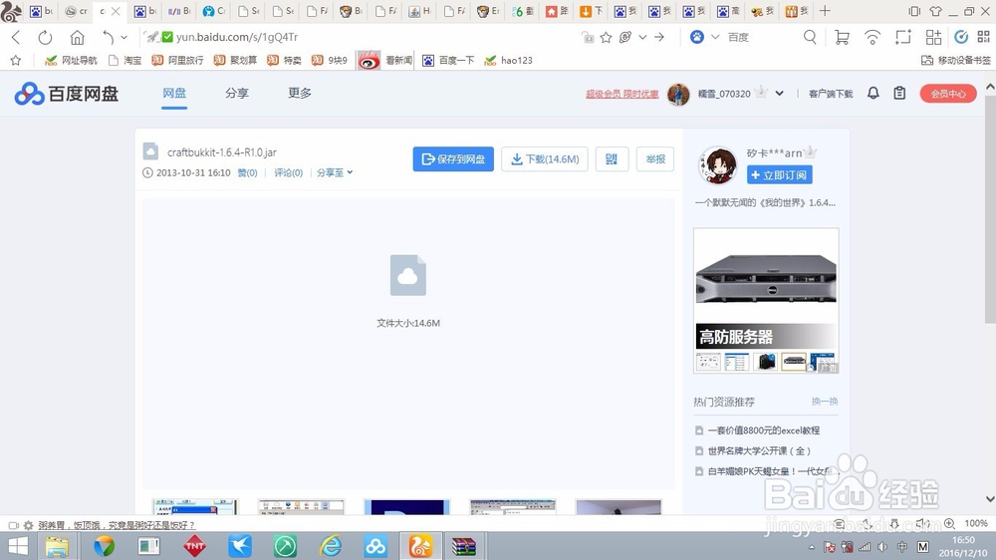Click 评论(0) comment link
The height and width of the screenshot is (560, 996).
(289, 173)
